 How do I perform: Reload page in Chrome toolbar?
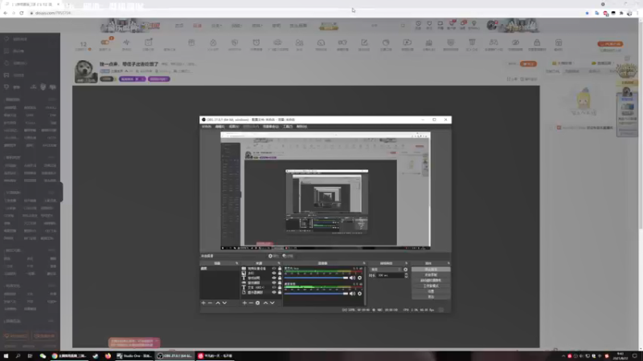(22, 13)
